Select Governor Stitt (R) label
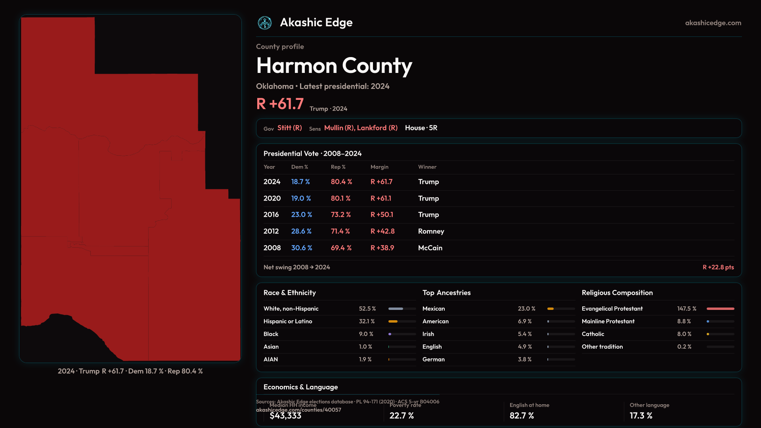Viewport: 761px width, 428px height. [x=289, y=128]
